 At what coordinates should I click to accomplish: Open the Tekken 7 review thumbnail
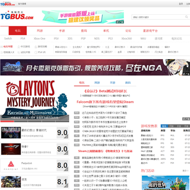click(x=11, y=149)
